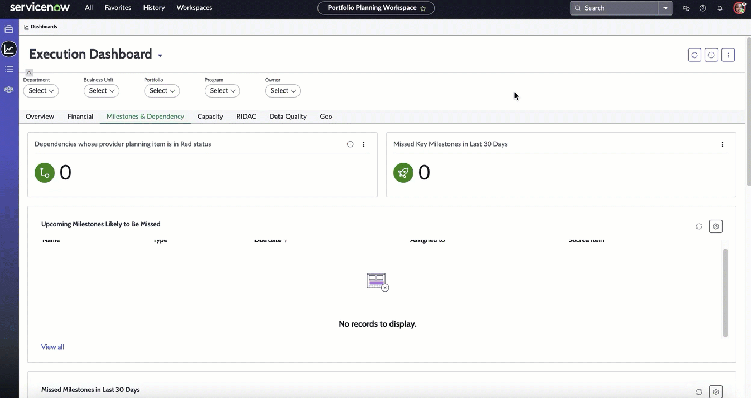Expand the search scope dropdown arrow
Image resolution: width=751 pixels, height=398 pixels.
[666, 8]
